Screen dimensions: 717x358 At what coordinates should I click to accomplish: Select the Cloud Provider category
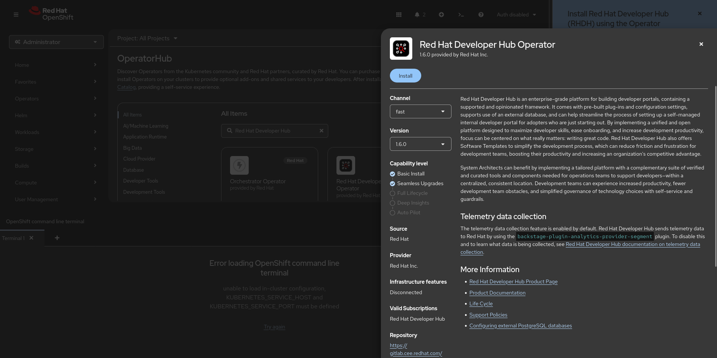tap(139, 159)
